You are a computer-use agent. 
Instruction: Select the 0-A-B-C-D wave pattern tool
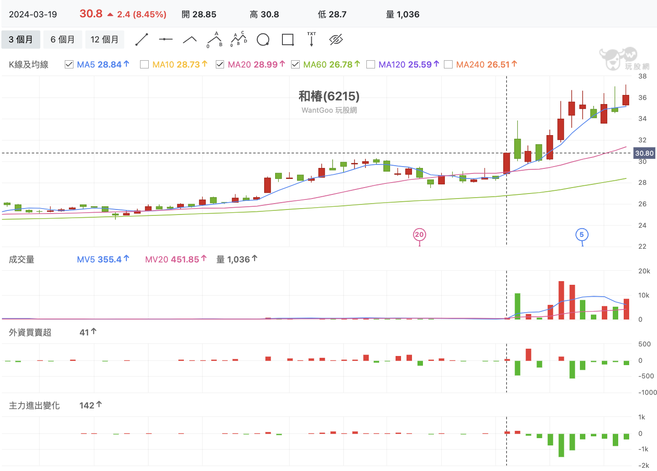pos(239,40)
